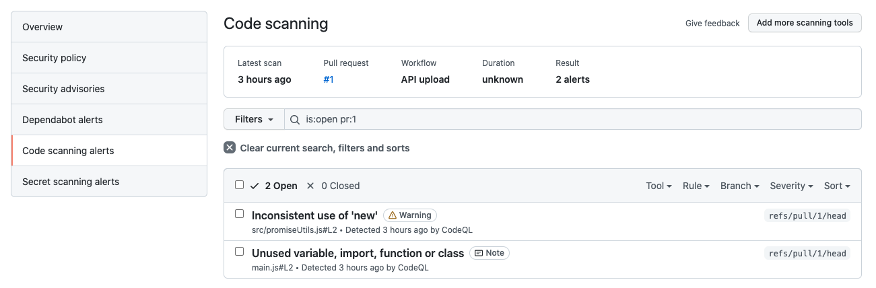Click the search magnifier icon in filter box
Screen dimensions: 876x288
click(x=295, y=119)
